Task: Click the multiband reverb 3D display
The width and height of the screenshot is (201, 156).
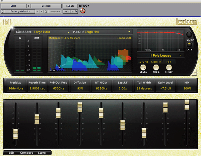Action: 90,54
